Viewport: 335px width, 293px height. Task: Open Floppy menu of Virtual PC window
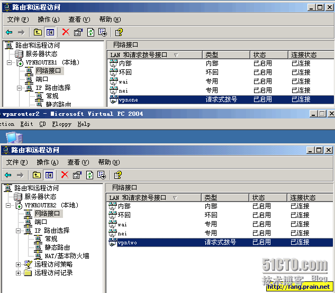[62, 124]
